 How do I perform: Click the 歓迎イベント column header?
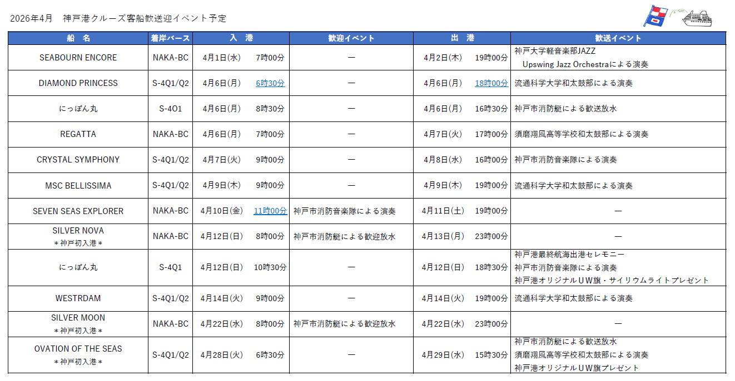(x=351, y=38)
